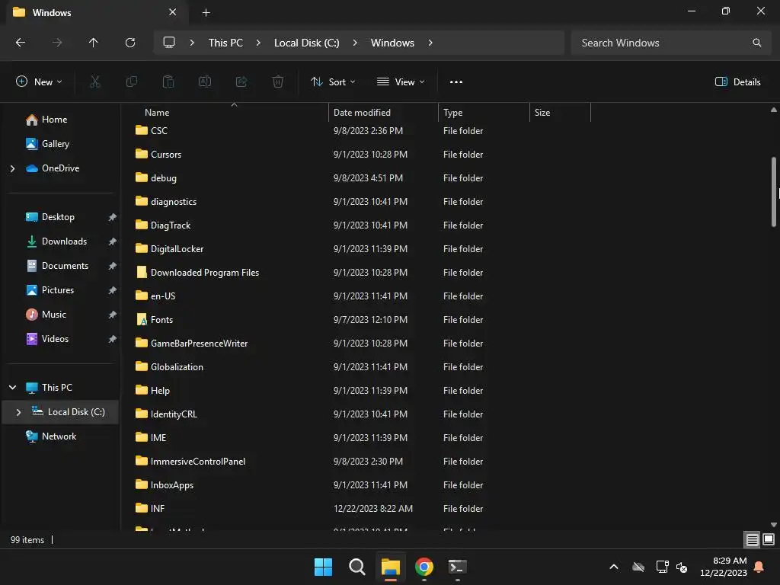Screen dimensions: 780x585
Task: Click This PC breadcrumb
Action: [225, 43]
